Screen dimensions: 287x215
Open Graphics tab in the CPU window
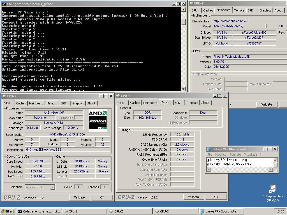pyautogui.click(x=78, y=103)
